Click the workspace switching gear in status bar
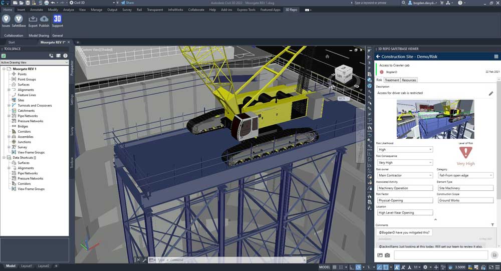The image size is (501, 271). point(425,267)
